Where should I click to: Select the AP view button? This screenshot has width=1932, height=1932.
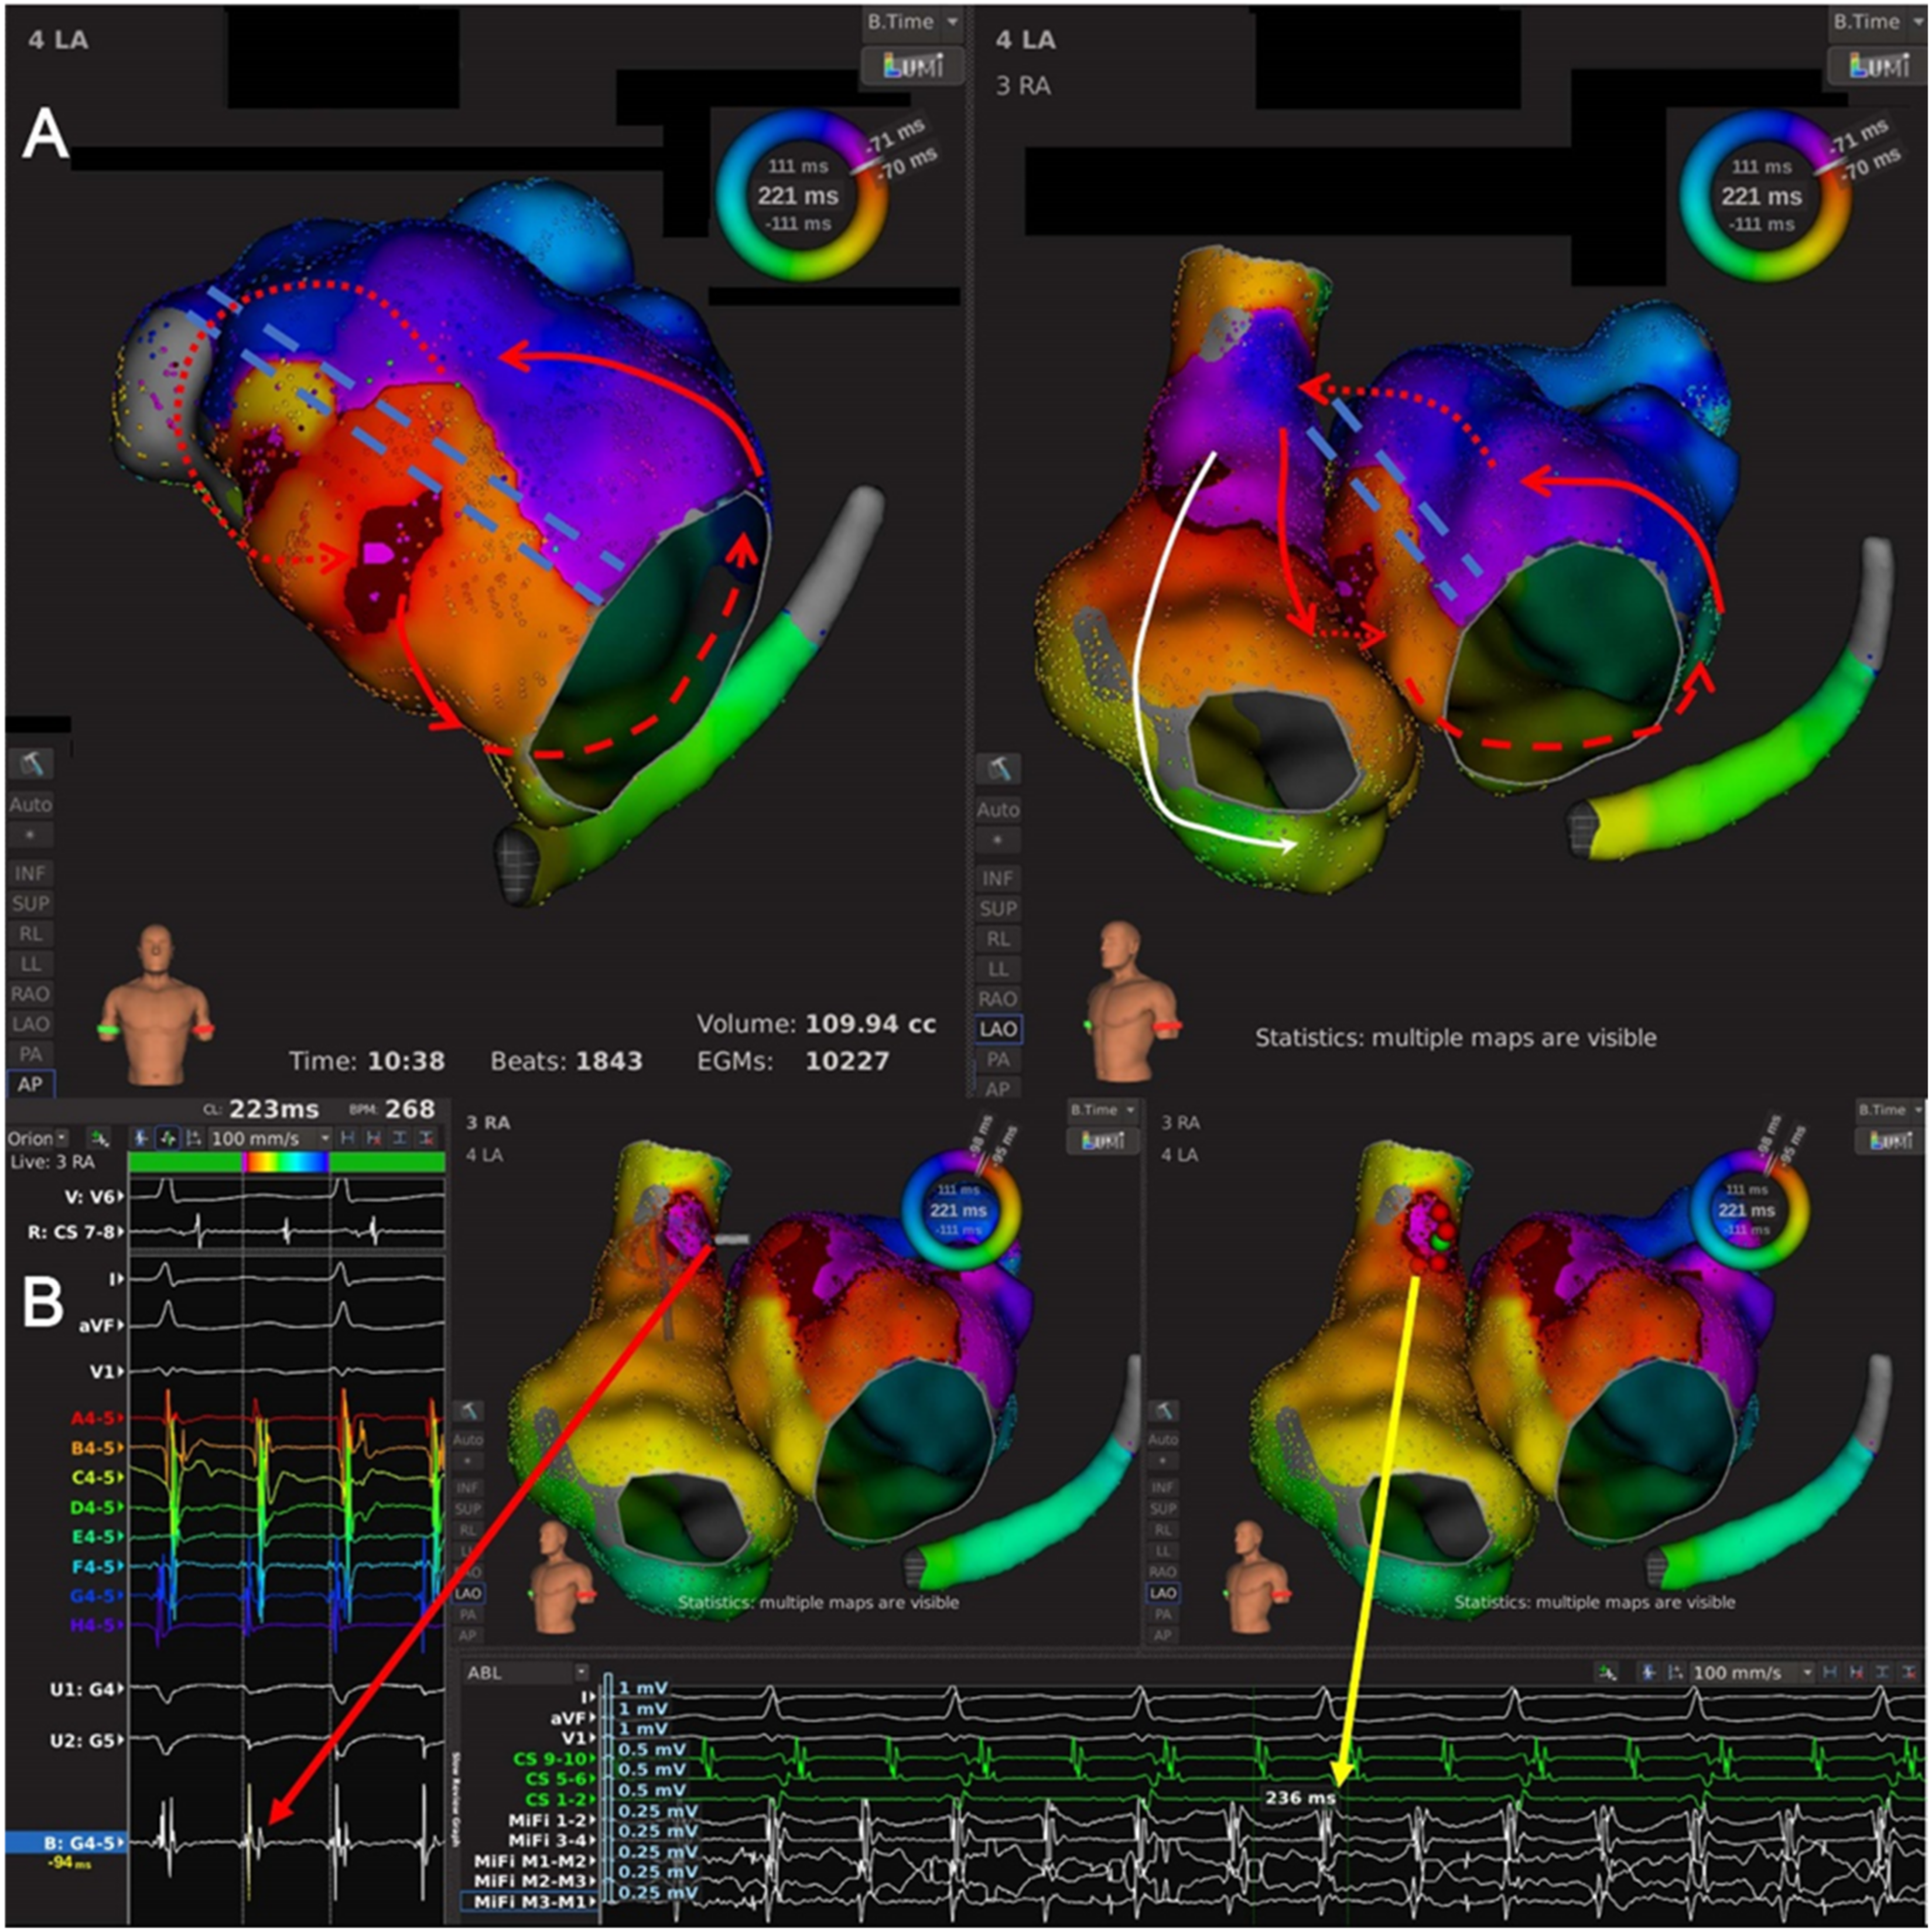[30, 1084]
